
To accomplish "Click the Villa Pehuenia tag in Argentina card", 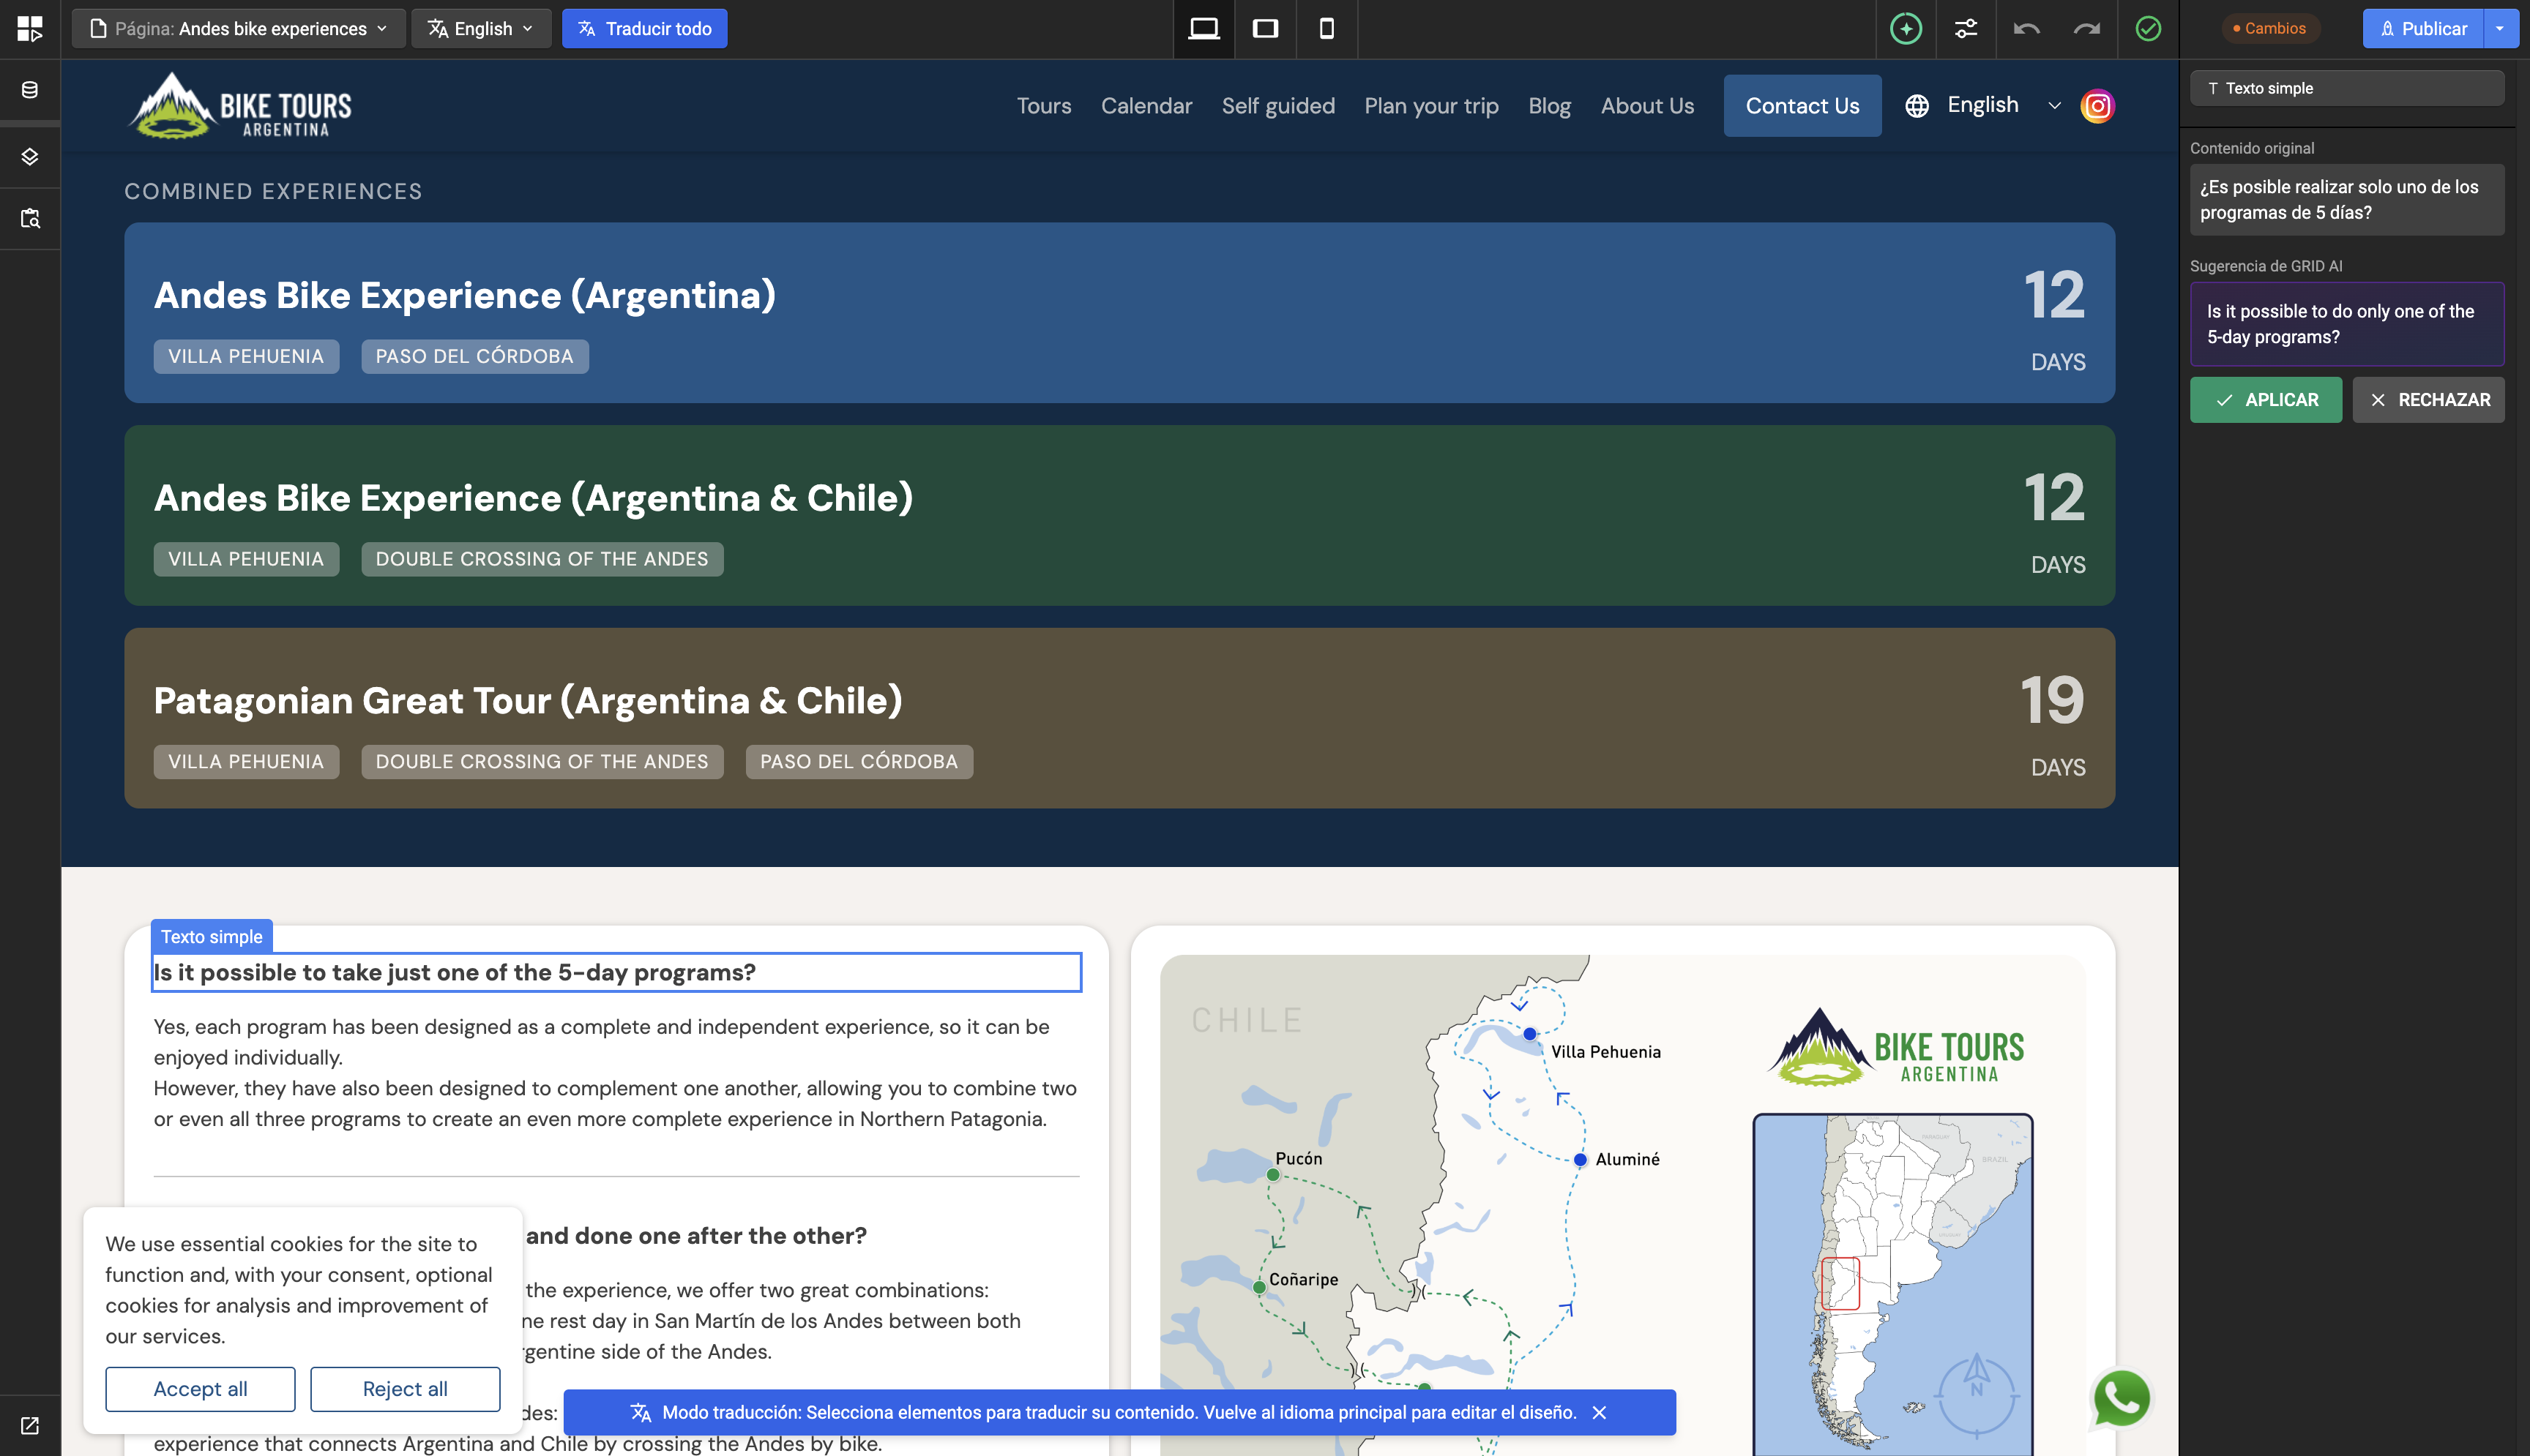I will click(x=246, y=356).
